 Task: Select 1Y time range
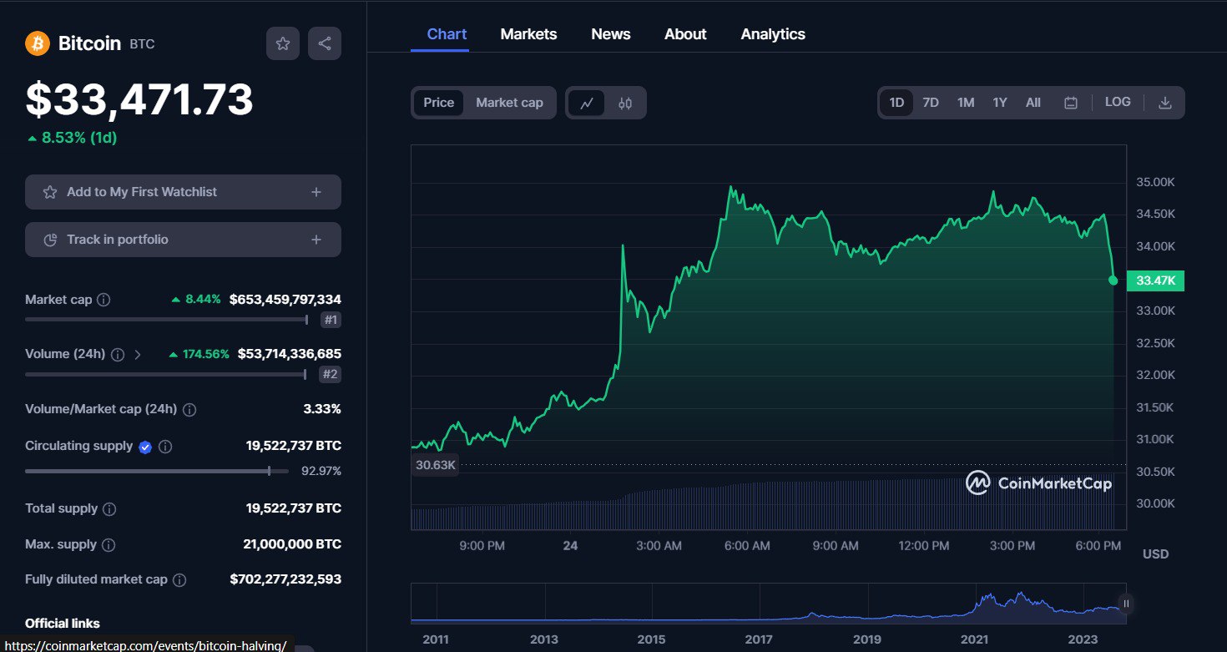coord(1000,103)
